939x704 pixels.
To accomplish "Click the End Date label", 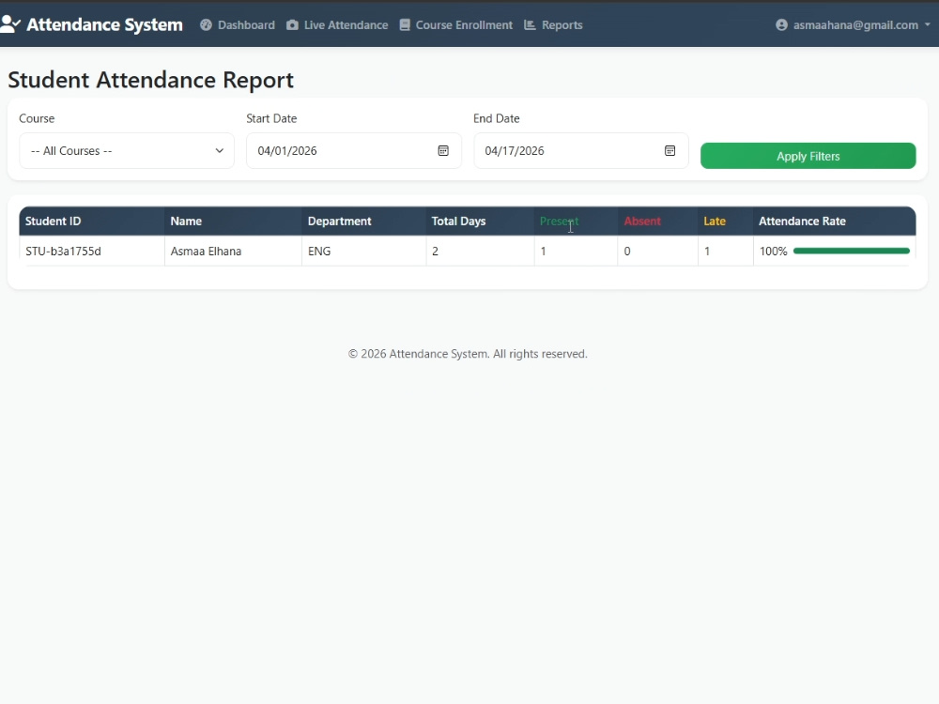I will pyautogui.click(x=497, y=118).
